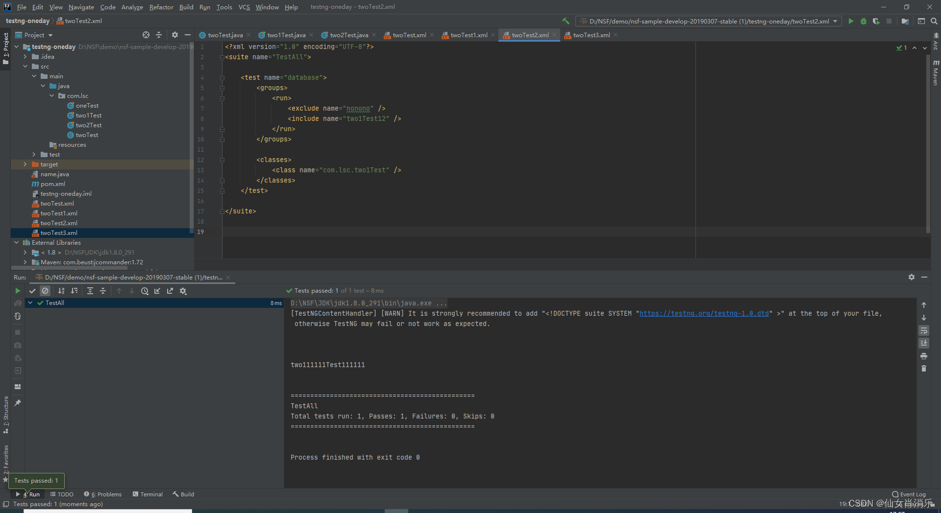Hide the Run panel minus icon

[924, 277]
